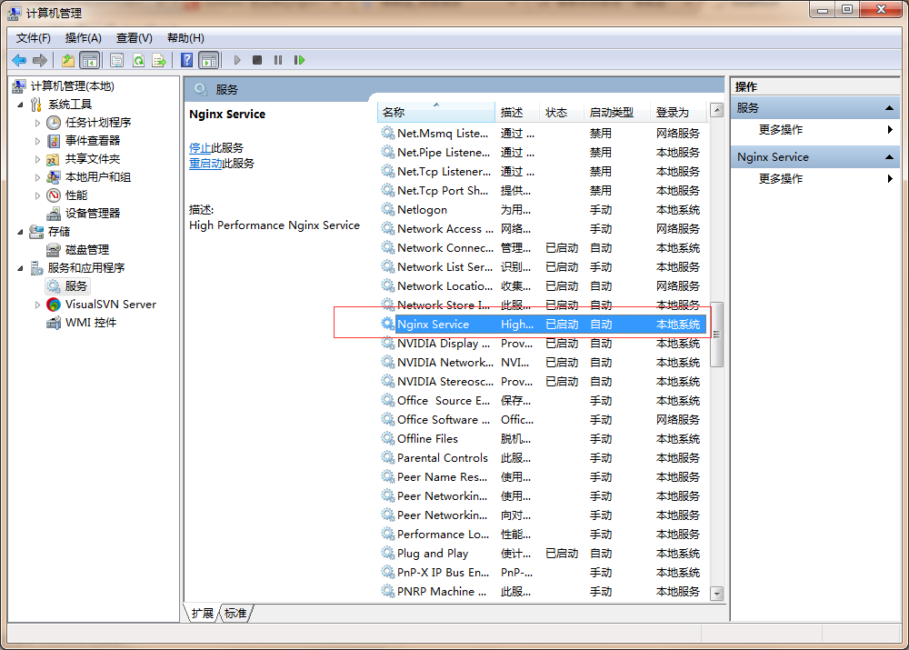Screen dimensions: 909x650
Task: Toggle the Show/Hide Console Tree button
Action: [89, 60]
